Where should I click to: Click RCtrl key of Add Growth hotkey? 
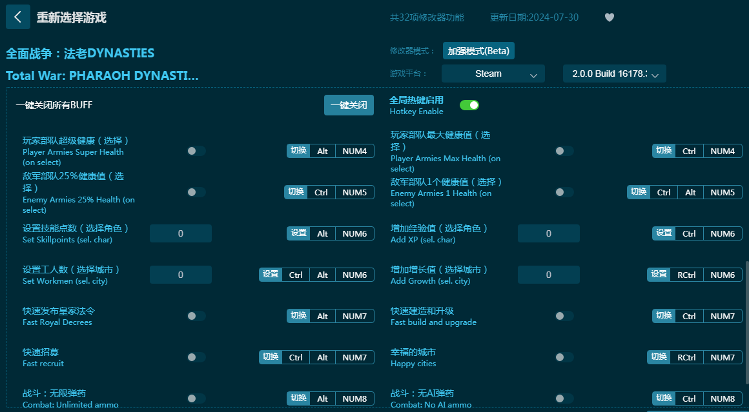(x=686, y=275)
